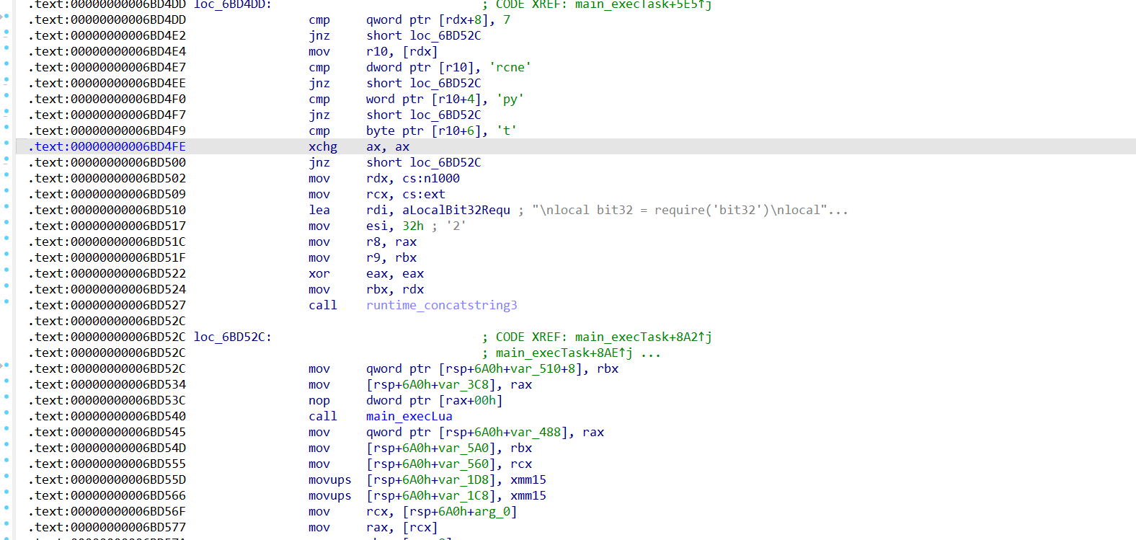The width and height of the screenshot is (1136, 540).
Task: Toggle breakpoint dot beside address 6BD527 call
Action: click(x=6, y=302)
